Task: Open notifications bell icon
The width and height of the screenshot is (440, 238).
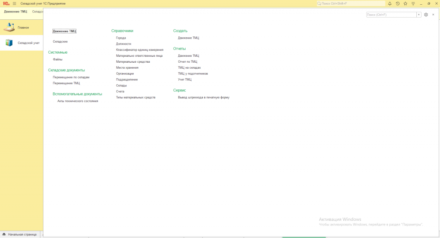Action: (390, 3)
